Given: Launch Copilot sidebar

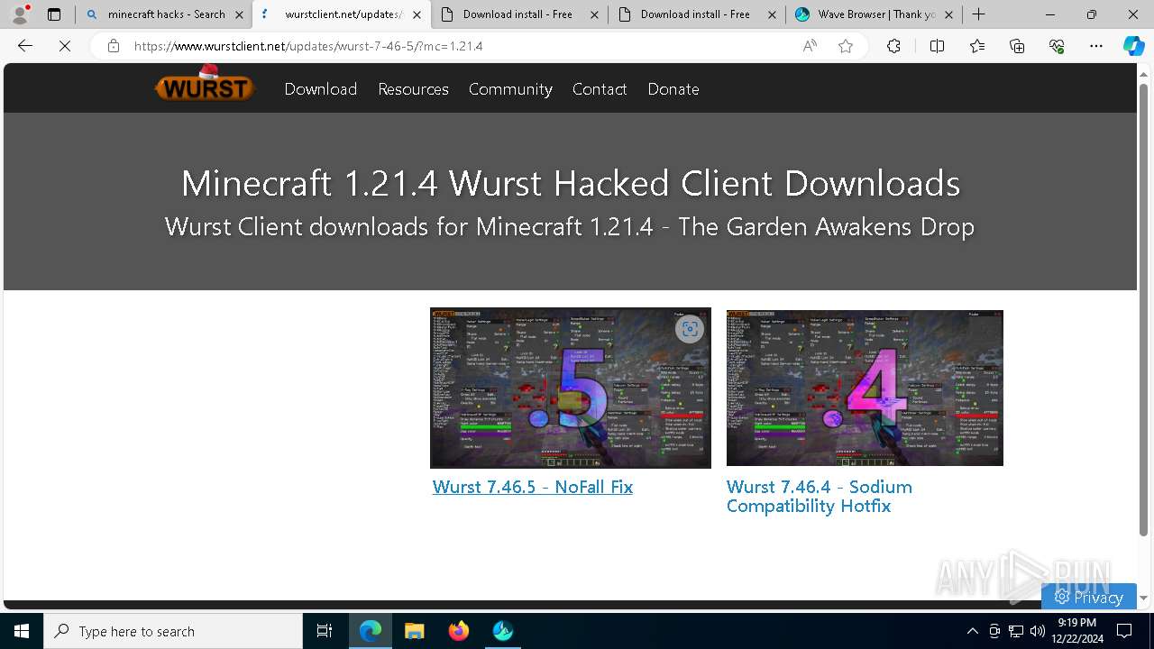Looking at the screenshot, I should [1133, 46].
